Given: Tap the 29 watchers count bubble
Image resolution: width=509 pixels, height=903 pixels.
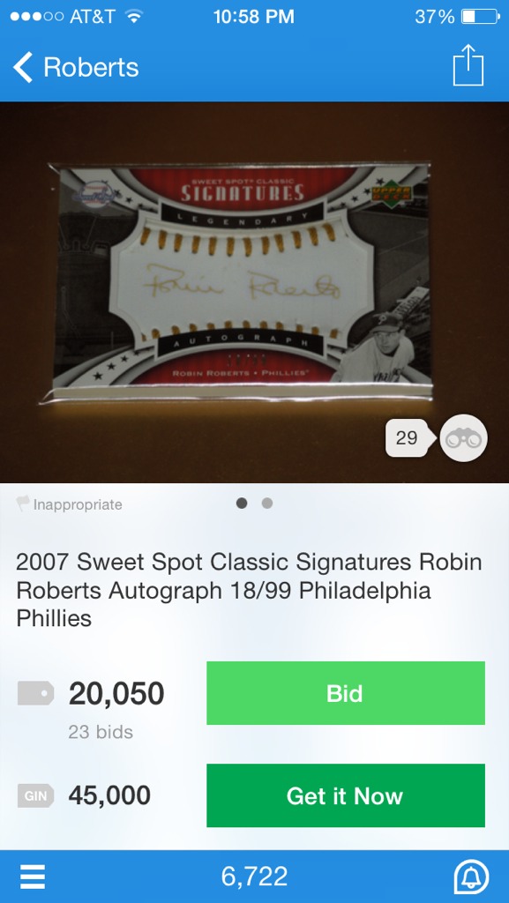Looking at the screenshot, I should click(407, 438).
